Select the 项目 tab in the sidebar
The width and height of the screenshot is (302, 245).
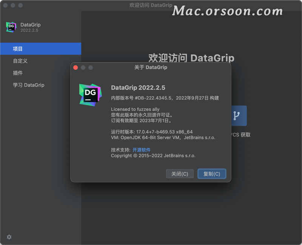click(x=41, y=49)
